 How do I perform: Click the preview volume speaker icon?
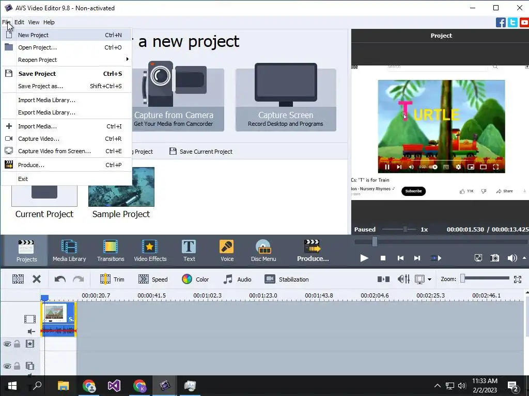click(512, 258)
